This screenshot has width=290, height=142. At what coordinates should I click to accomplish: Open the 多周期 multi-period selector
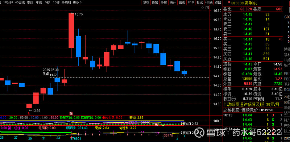(x=66, y=3)
